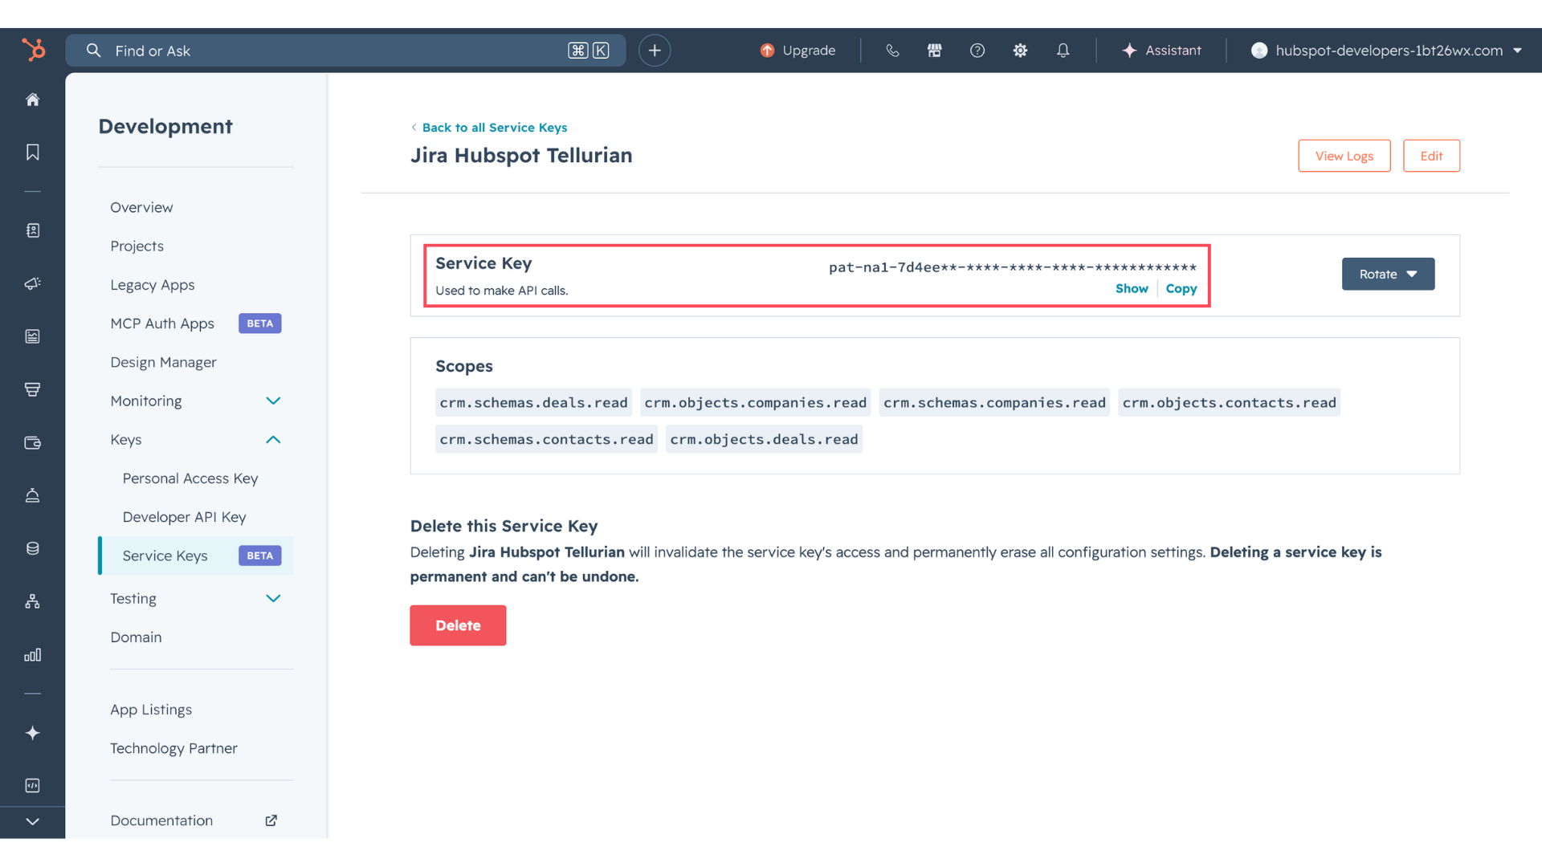Open the Data Management database icon
This screenshot has height=867, width=1542.
coord(32,548)
